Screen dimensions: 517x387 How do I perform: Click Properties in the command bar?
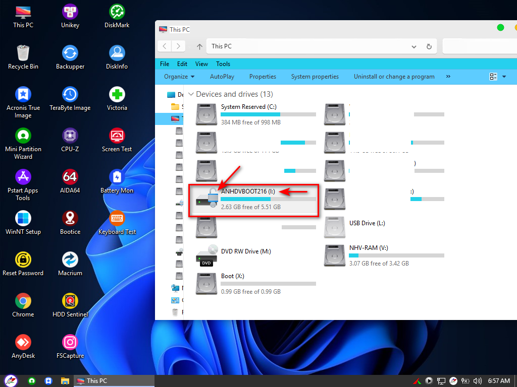click(x=263, y=77)
